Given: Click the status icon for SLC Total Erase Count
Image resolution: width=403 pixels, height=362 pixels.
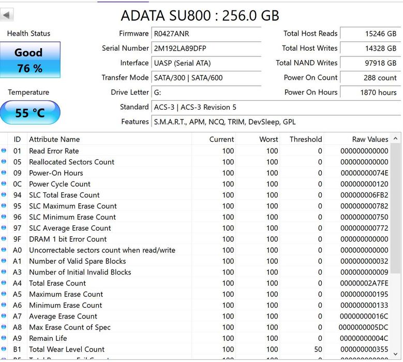Looking at the screenshot, I should [4, 195].
